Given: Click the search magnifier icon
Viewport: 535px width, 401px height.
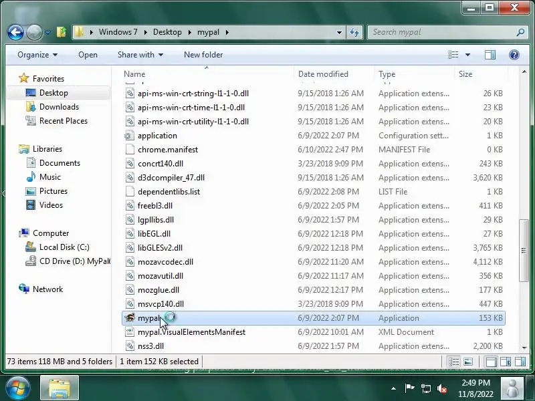Looking at the screenshot, I should point(521,32).
